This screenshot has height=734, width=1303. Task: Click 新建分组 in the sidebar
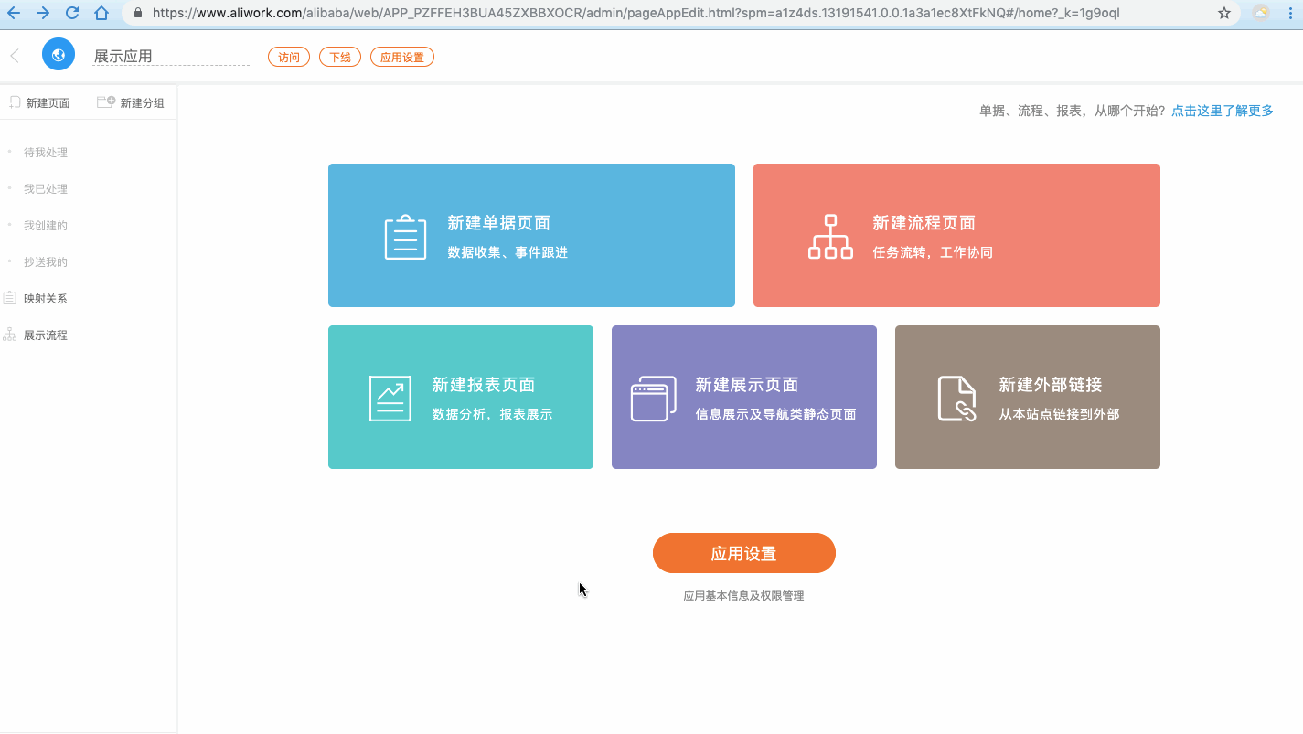[x=143, y=103]
